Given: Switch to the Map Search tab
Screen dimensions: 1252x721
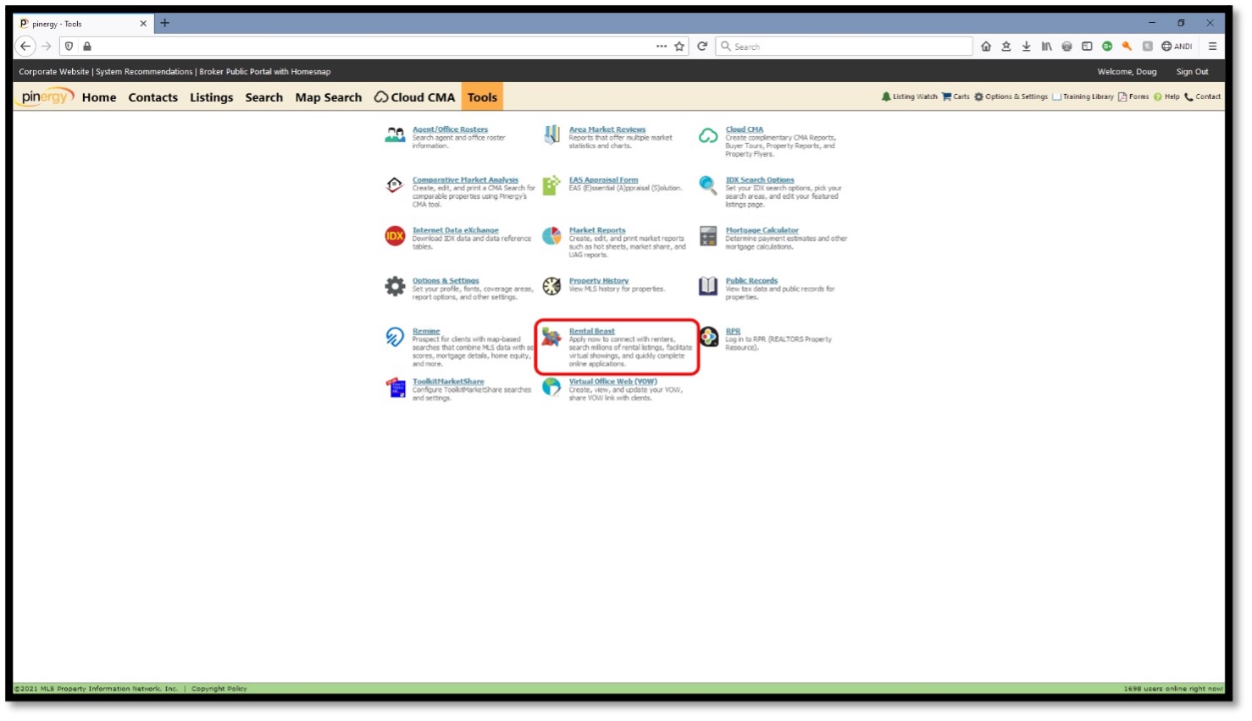Looking at the screenshot, I should (328, 97).
